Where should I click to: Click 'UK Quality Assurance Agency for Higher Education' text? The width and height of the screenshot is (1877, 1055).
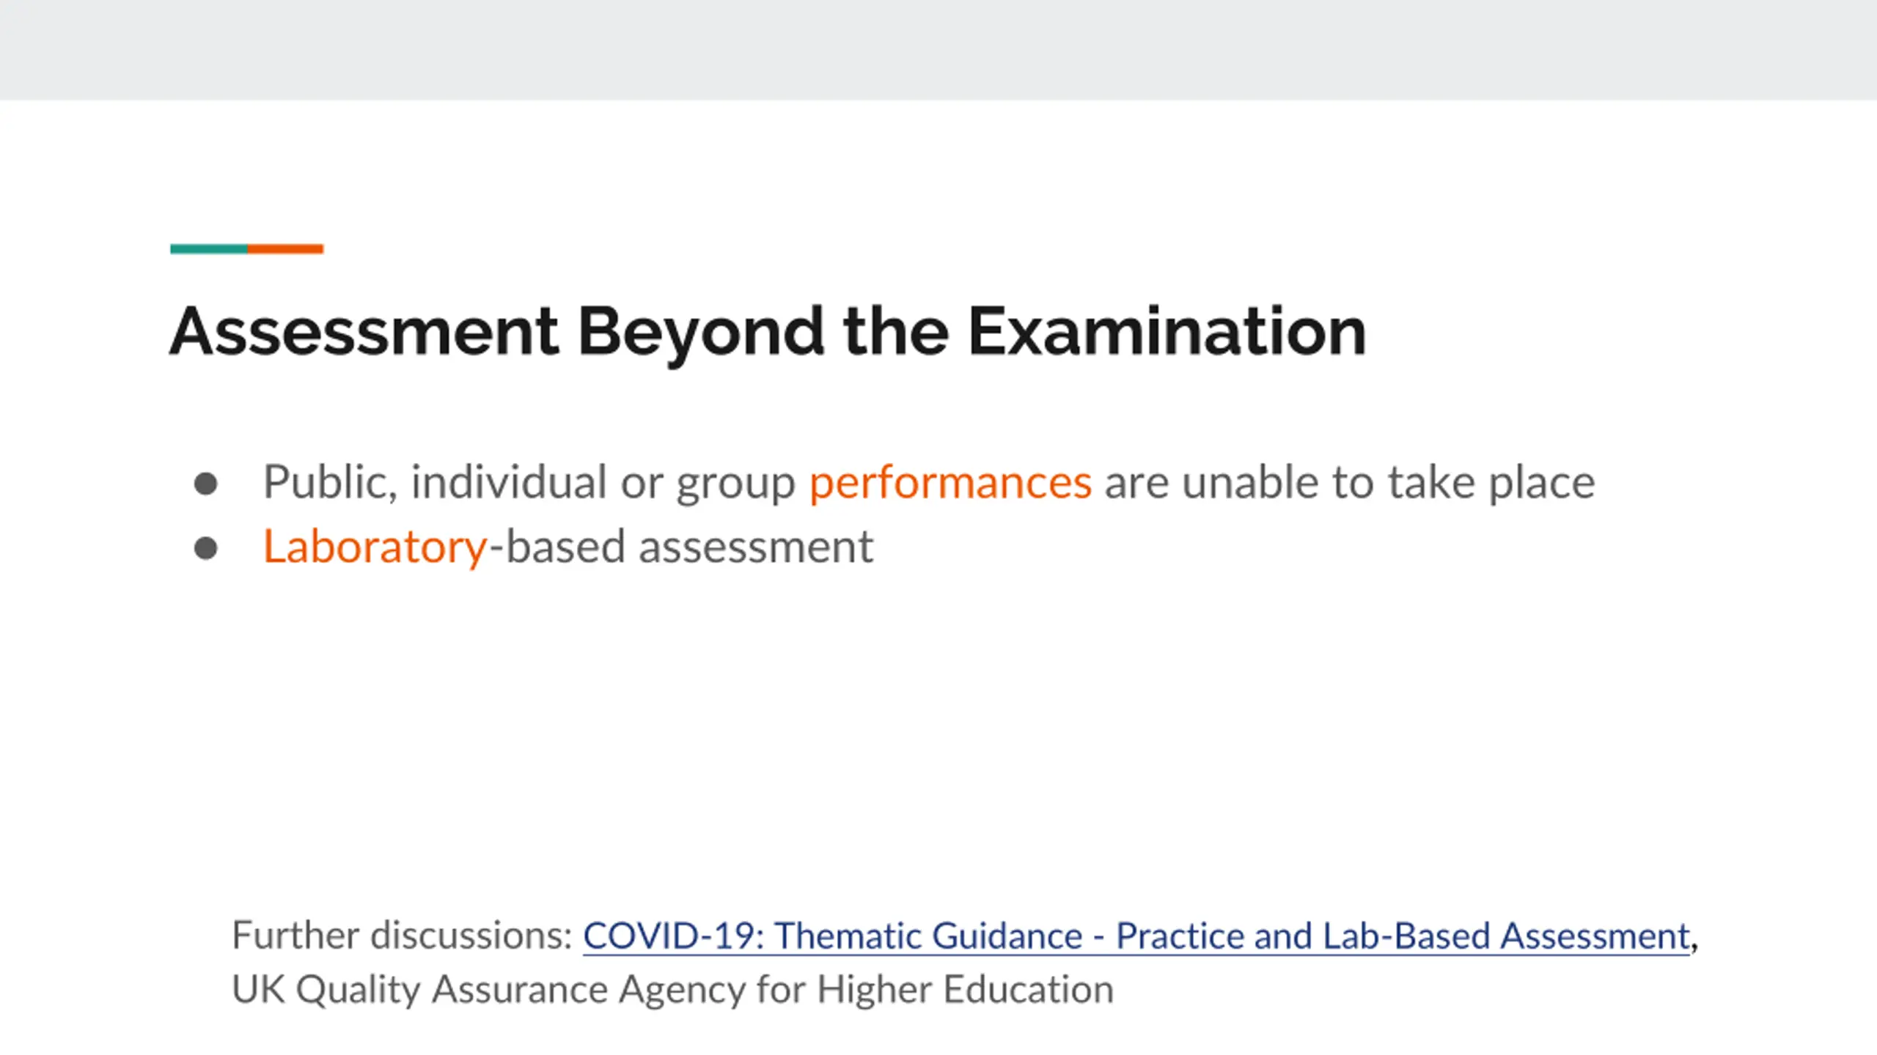(672, 990)
